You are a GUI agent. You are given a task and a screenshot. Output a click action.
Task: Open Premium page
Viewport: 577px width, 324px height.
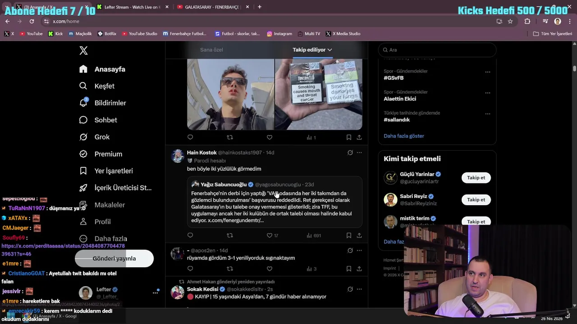point(101,154)
